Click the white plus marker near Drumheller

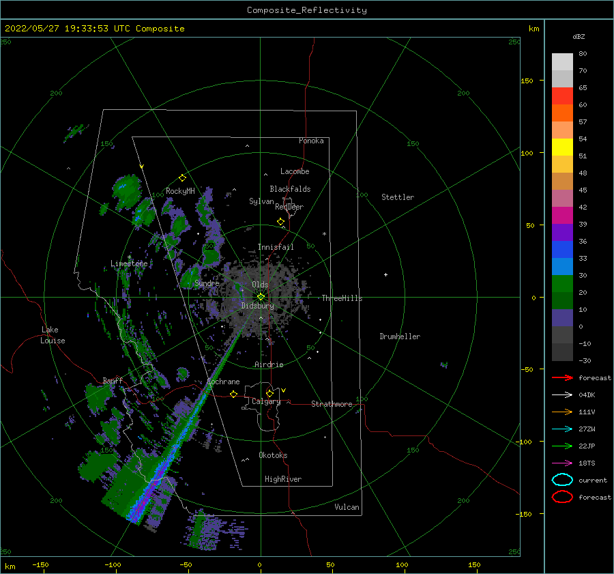(x=385, y=274)
